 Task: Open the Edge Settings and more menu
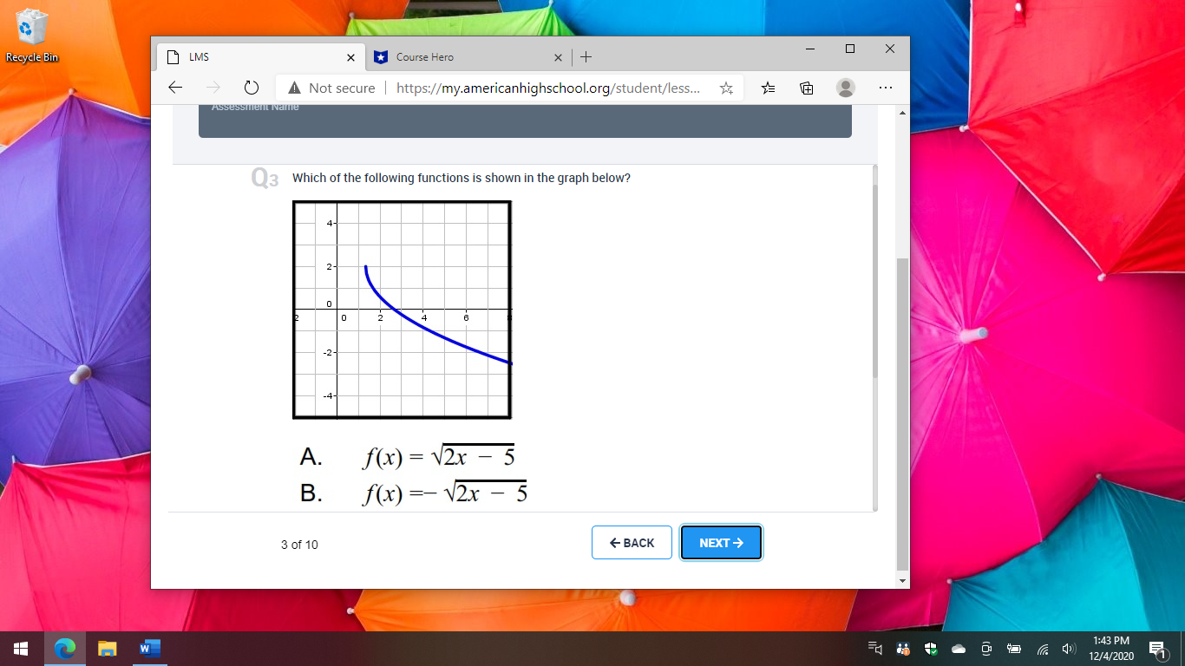click(x=885, y=88)
